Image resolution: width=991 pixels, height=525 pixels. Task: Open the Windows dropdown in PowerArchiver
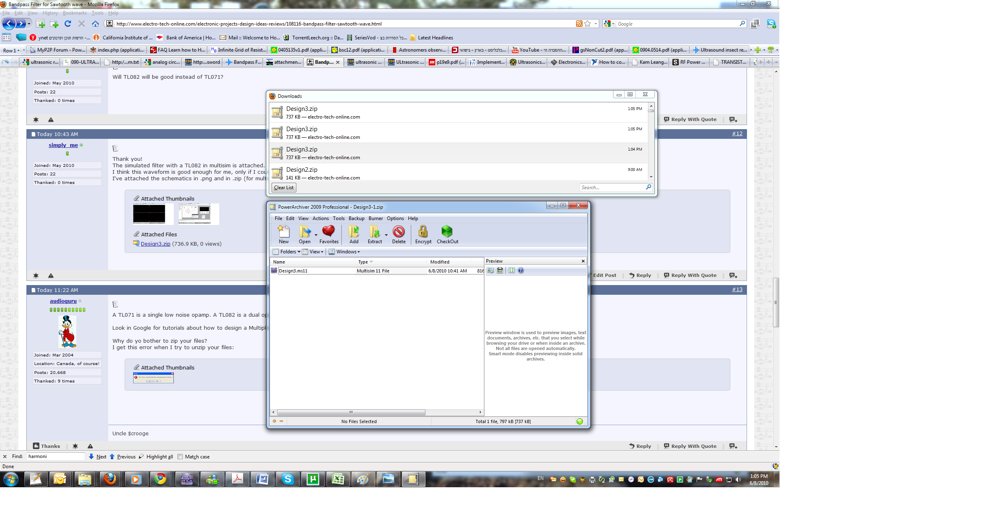tap(344, 252)
